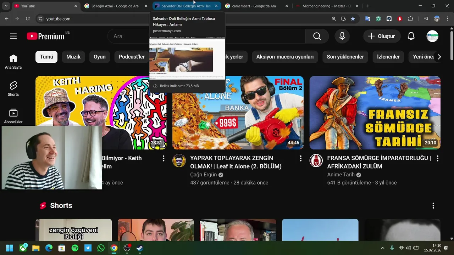Screen dimensions: 454x255
Task: Select the Müzik filter chip
Action: [x=73, y=57]
